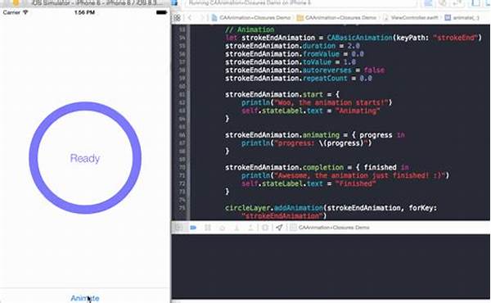491x303 pixels.
Task: Open the Debug View Hierarchy icon
Action: [265, 228]
